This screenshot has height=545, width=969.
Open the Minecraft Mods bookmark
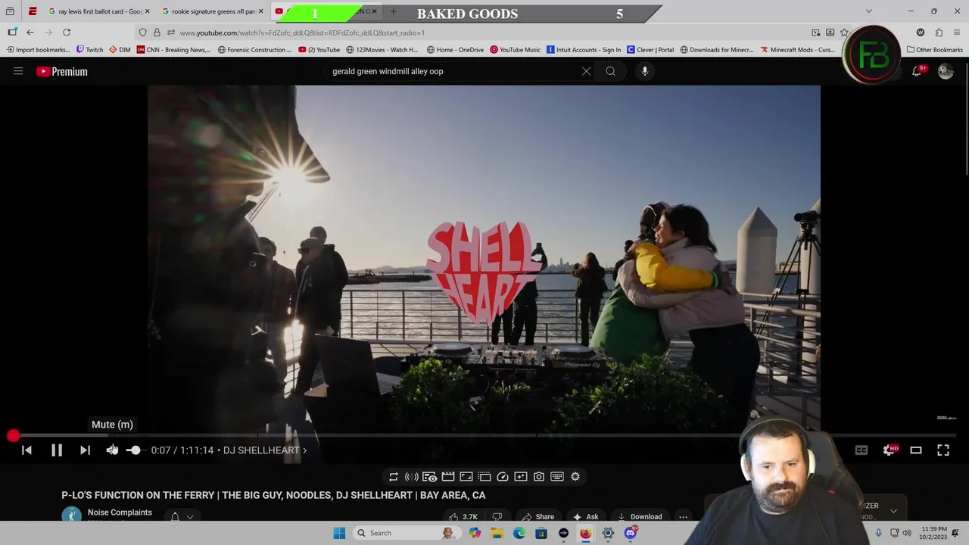pos(798,50)
